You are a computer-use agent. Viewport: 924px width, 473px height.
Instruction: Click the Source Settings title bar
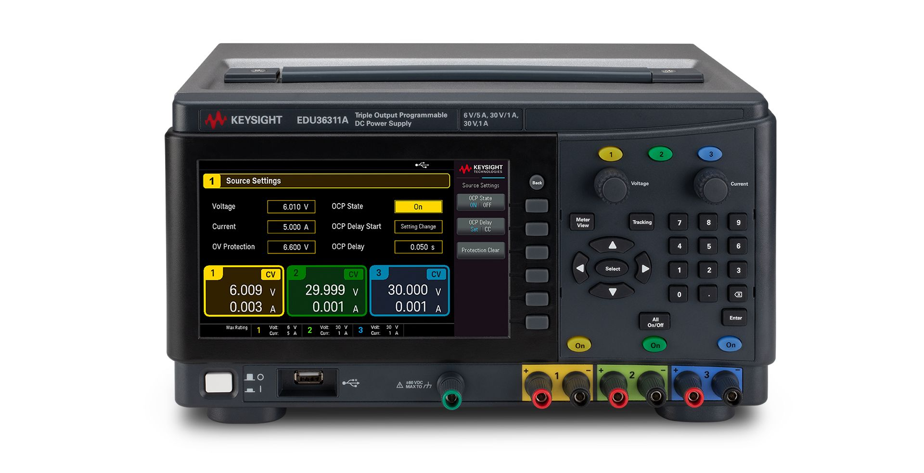click(x=326, y=181)
